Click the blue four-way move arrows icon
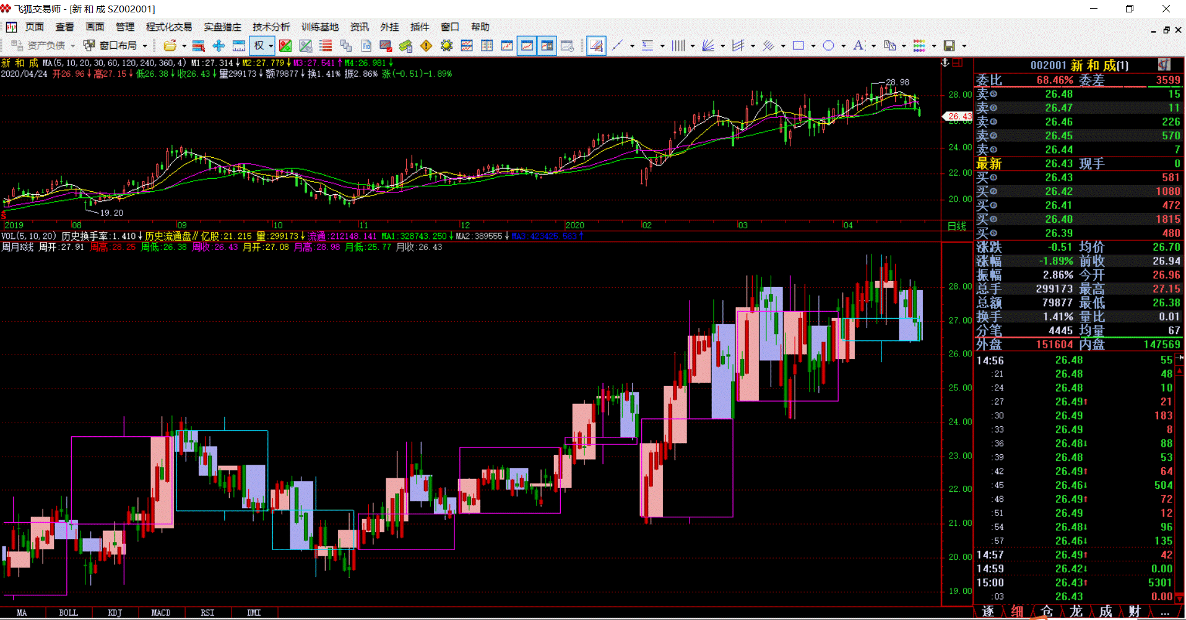 tap(219, 46)
